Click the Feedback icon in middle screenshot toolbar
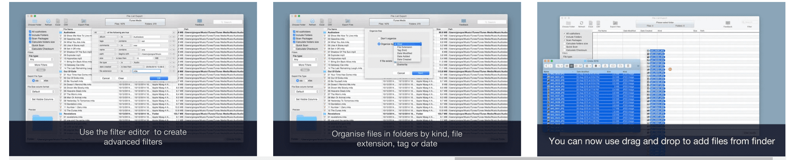This screenshot has height=160, width=789. 463,21
